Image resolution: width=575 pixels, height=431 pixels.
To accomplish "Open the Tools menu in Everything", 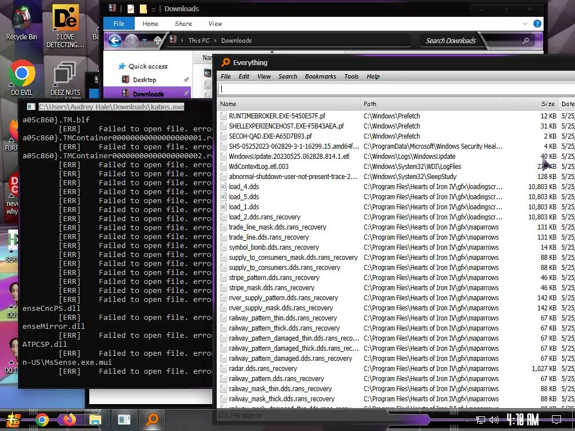I will click(x=352, y=76).
